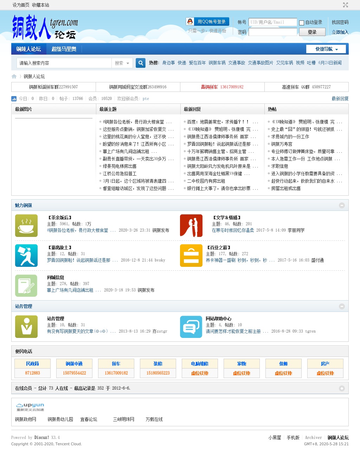
Task: Click the 站务管理 forum person icon
Action: point(26,327)
